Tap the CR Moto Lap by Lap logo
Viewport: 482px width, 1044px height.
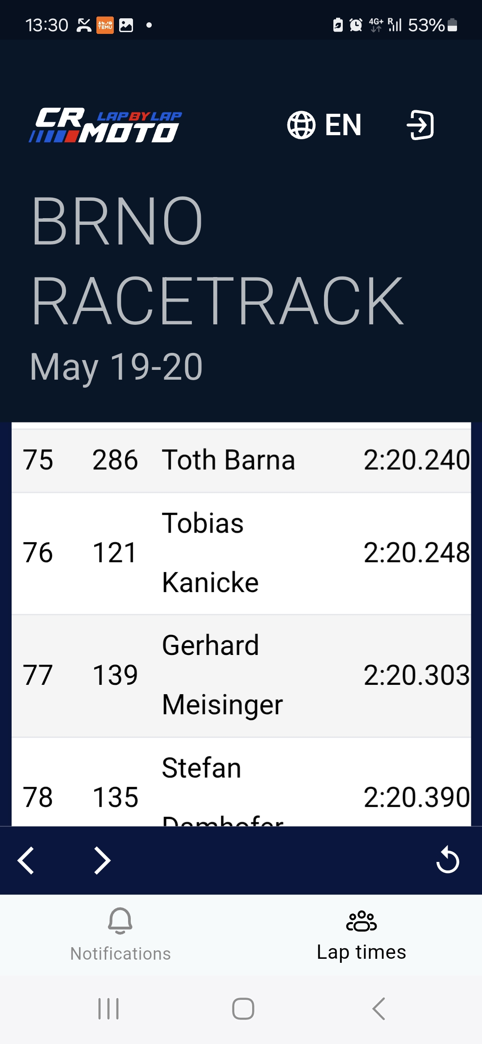pos(105,125)
